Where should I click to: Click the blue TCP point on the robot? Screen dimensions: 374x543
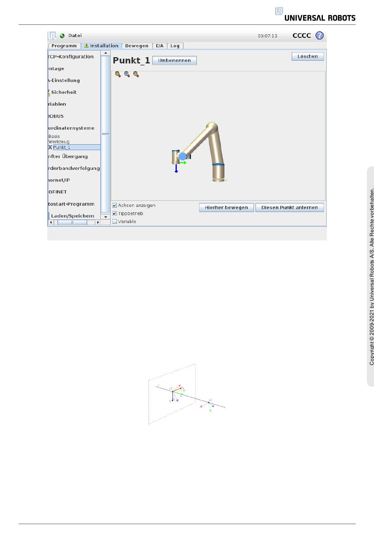[x=183, y=156]
